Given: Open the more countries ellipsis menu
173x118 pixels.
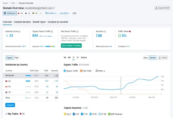Looking at the screenshot, I should click(41, 13).
